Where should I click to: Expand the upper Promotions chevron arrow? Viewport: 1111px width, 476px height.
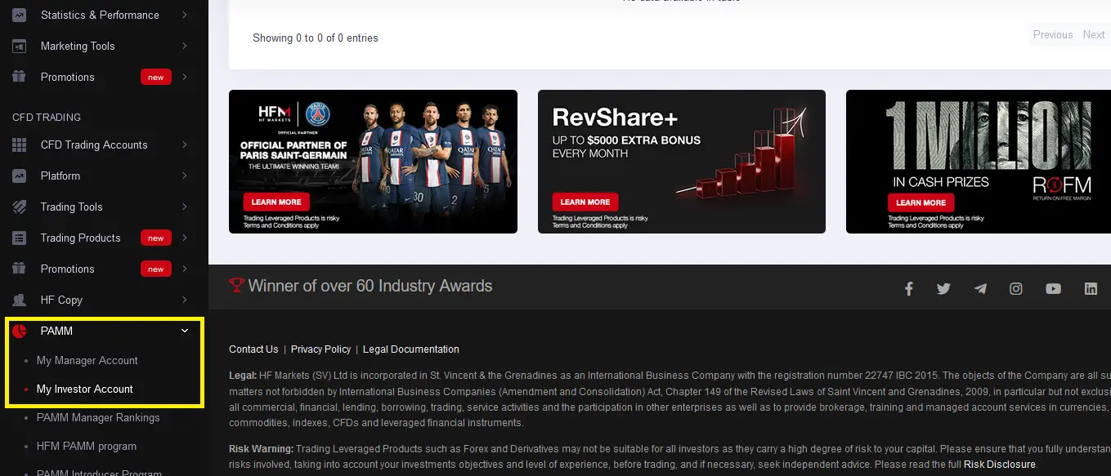pos(185,77)
